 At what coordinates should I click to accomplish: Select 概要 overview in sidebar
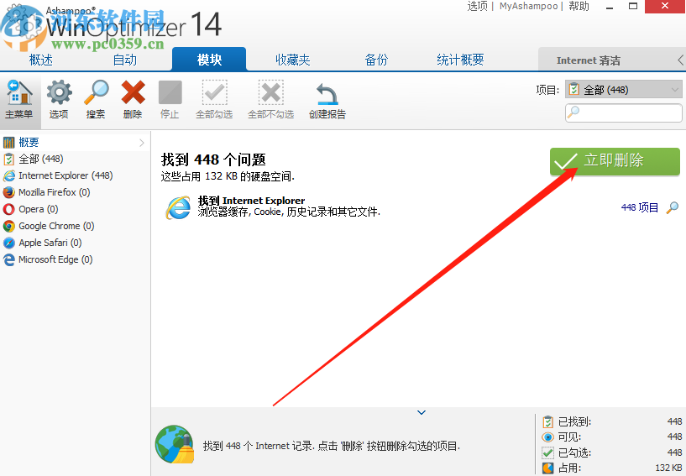coord(74,142)
